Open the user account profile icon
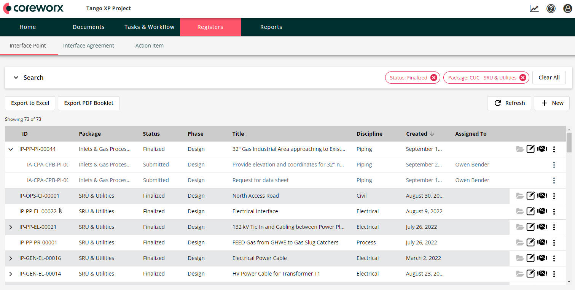The height and width of the screenshot is (290, 575). click(567, 8)
